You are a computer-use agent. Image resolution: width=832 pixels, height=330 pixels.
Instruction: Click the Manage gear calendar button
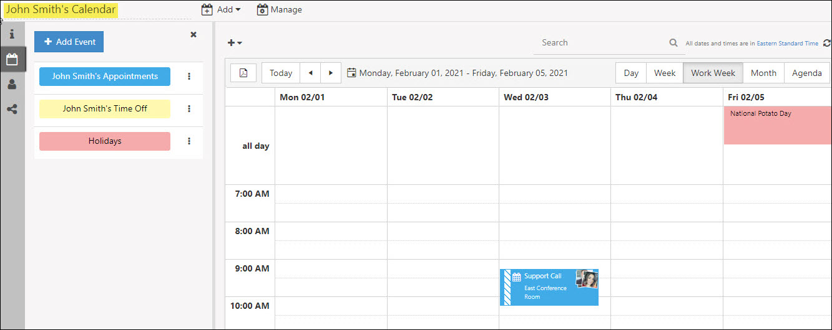click(279, 10)
